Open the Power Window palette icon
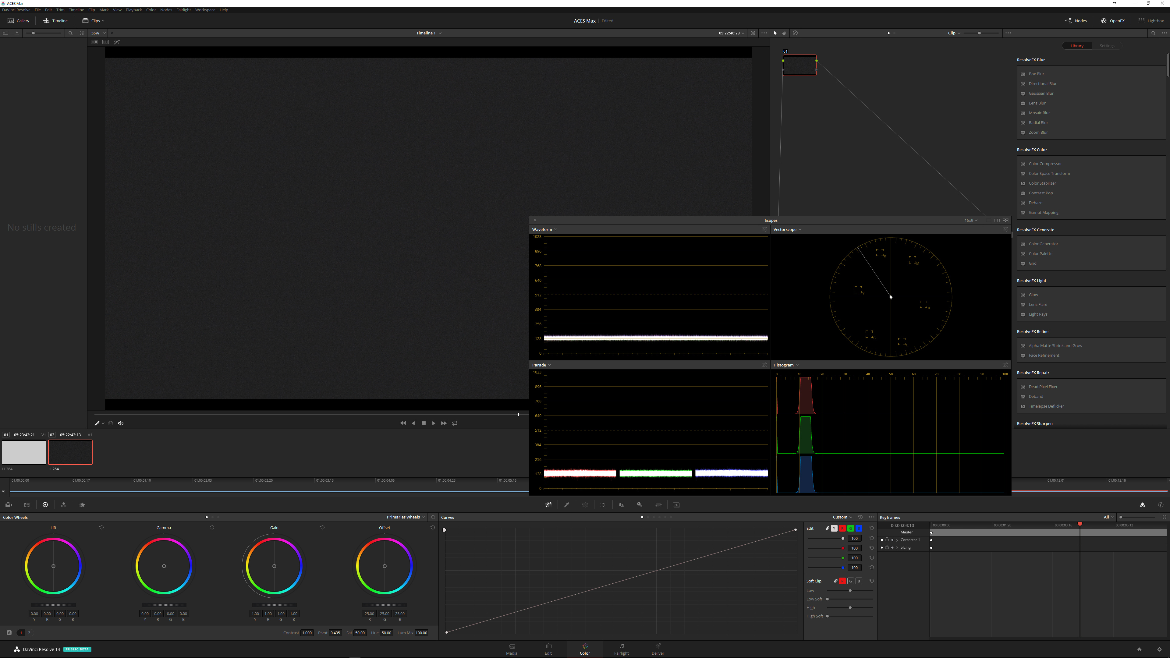 [x=585, y=505]
